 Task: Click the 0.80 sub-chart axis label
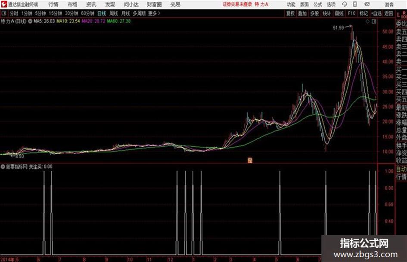(x=389, y=188)
